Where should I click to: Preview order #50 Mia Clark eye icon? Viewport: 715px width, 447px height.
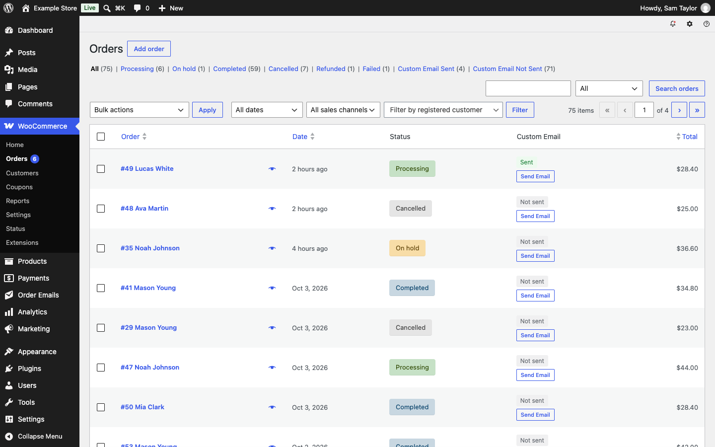tap(272, 407)
